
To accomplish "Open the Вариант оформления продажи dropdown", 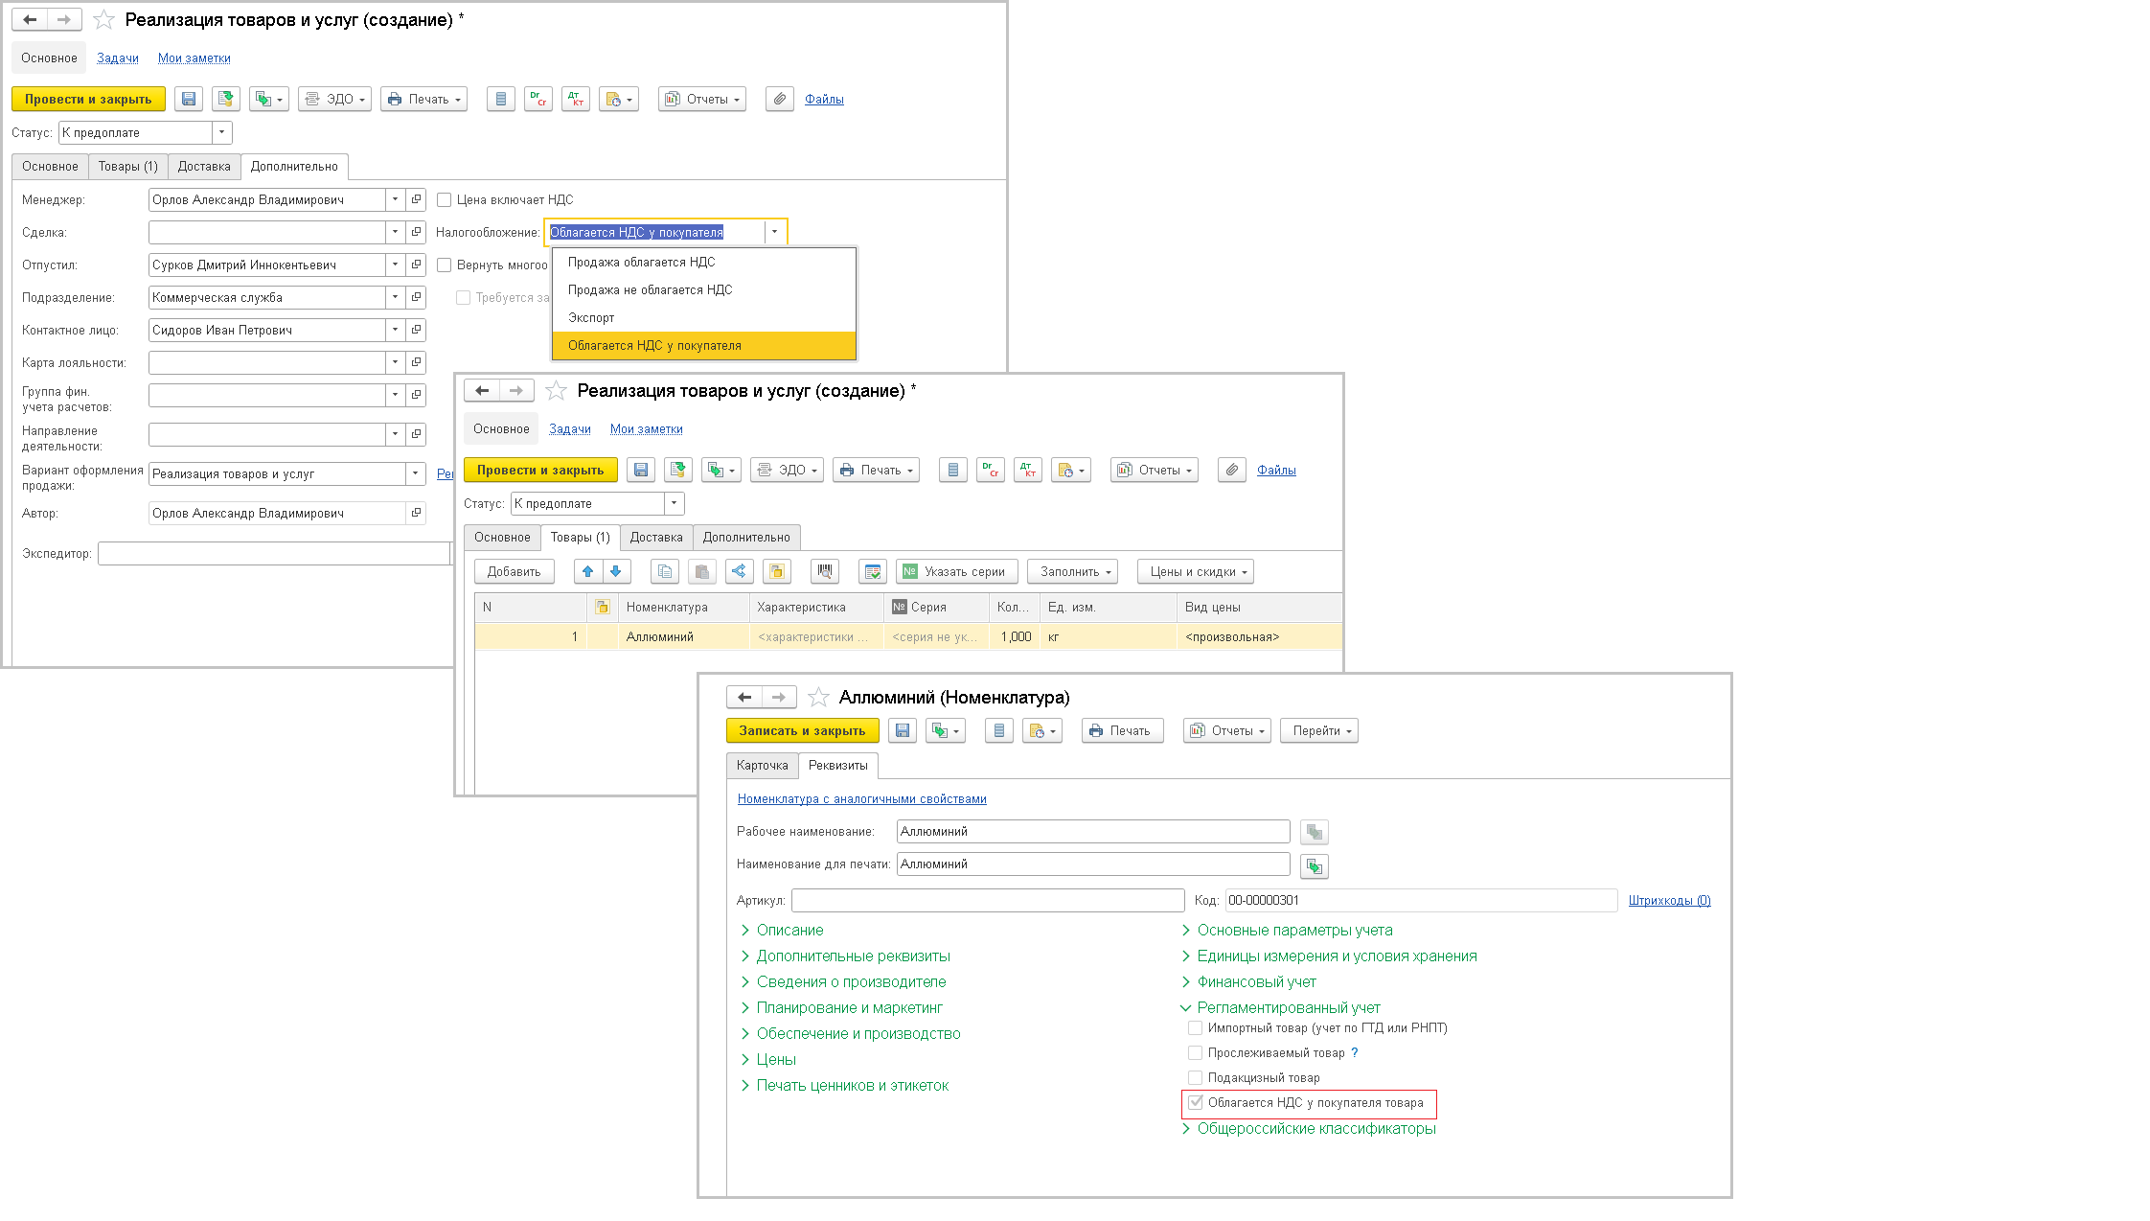I will [x=415, y=474].
